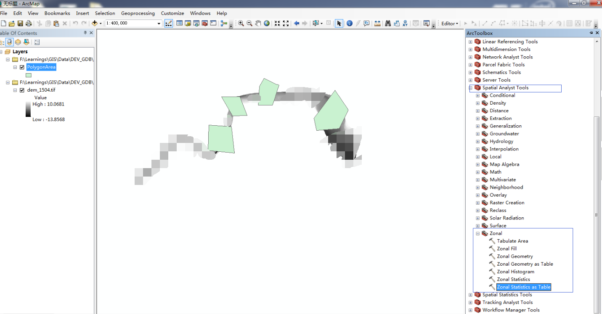Select the Select Elements arrow tool
The width and height of the screenshot is (602, 314).
[339, 24]
